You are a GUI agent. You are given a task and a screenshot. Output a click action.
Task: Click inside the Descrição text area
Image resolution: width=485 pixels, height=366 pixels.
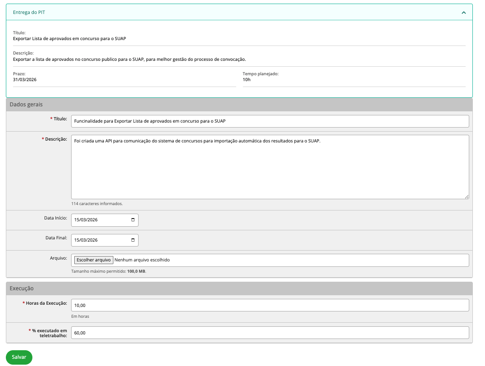[x=270, y=167]
